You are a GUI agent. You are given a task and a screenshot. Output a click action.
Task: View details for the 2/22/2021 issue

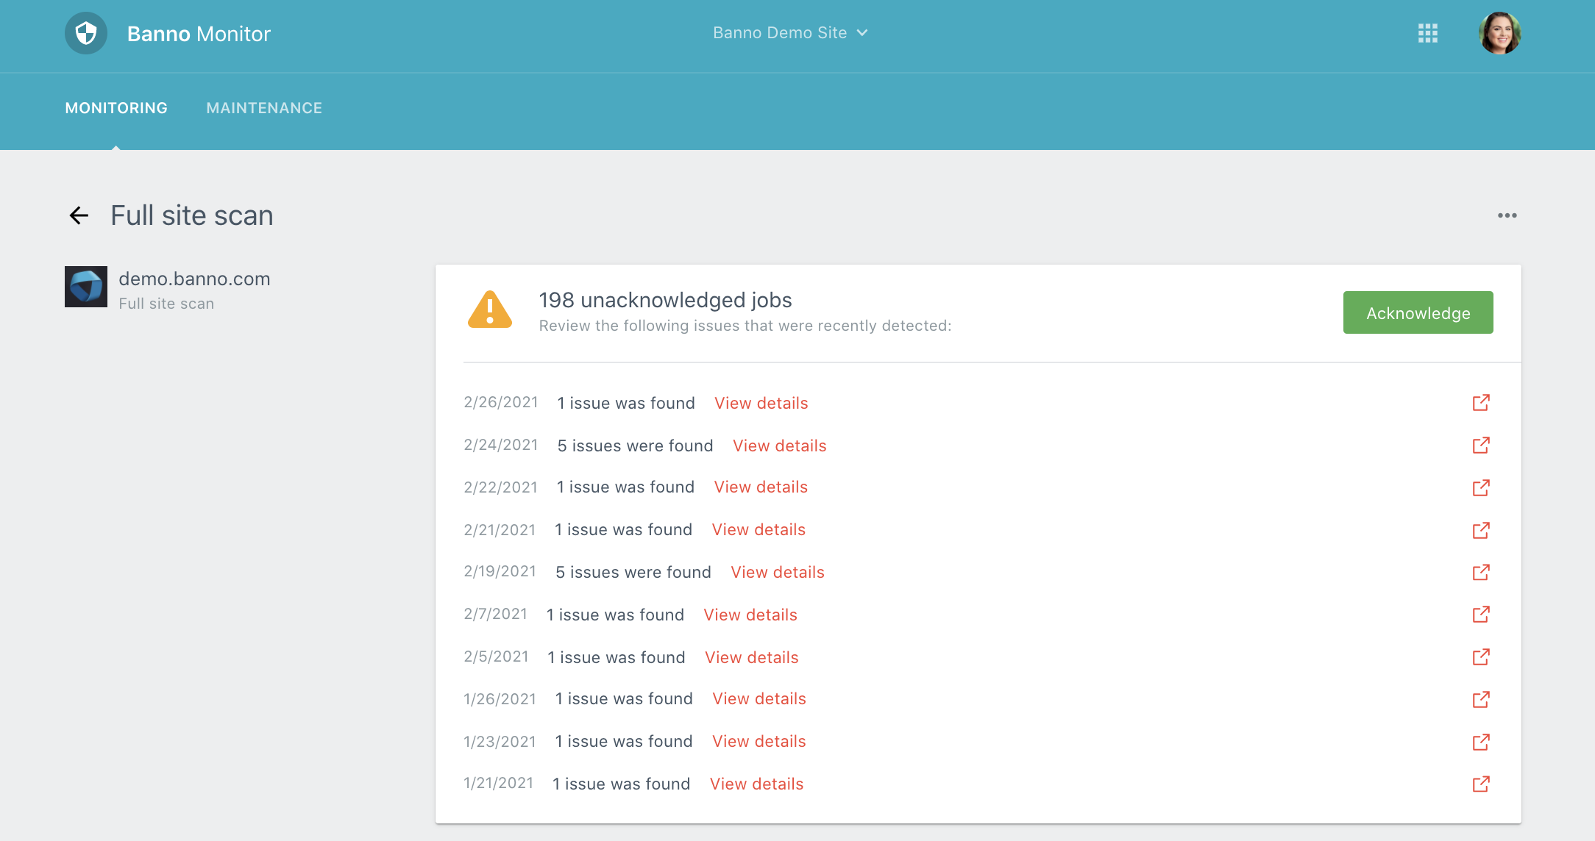tap(761, 487)
